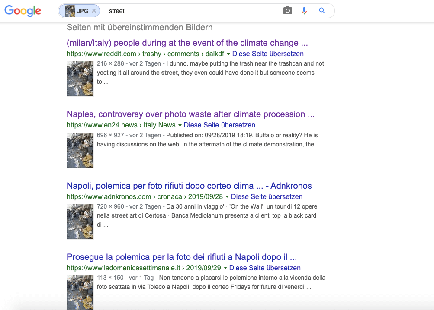Click the thumbnail of the Adnkronos result
The image size is (434, 310).
tap(80, 221)
